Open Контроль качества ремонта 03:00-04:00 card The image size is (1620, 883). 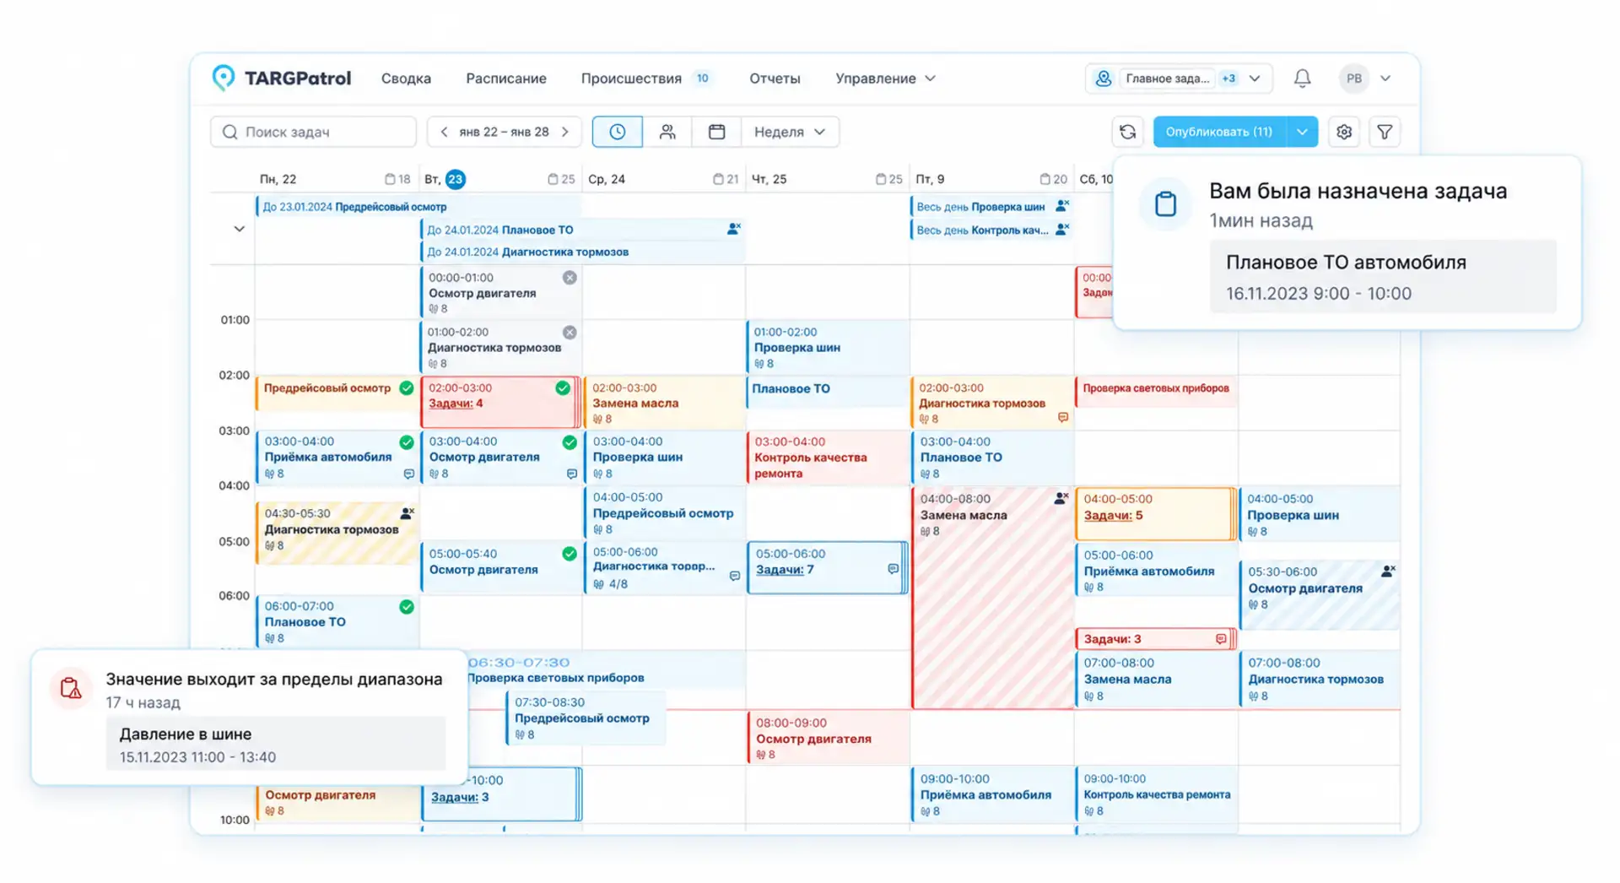pyautogui.click(x=827, y=458)
